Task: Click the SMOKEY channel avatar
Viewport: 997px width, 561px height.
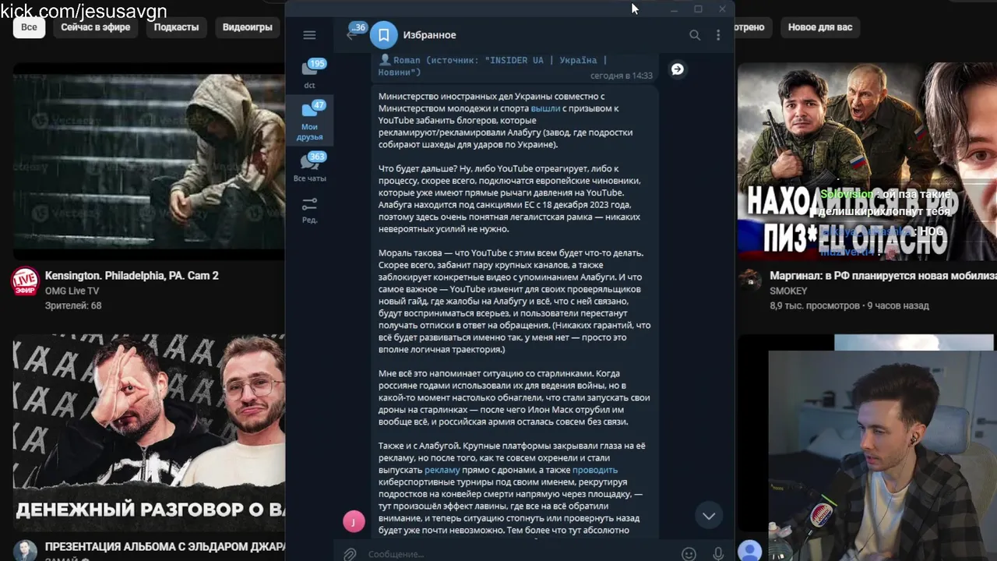Action: 750,280
